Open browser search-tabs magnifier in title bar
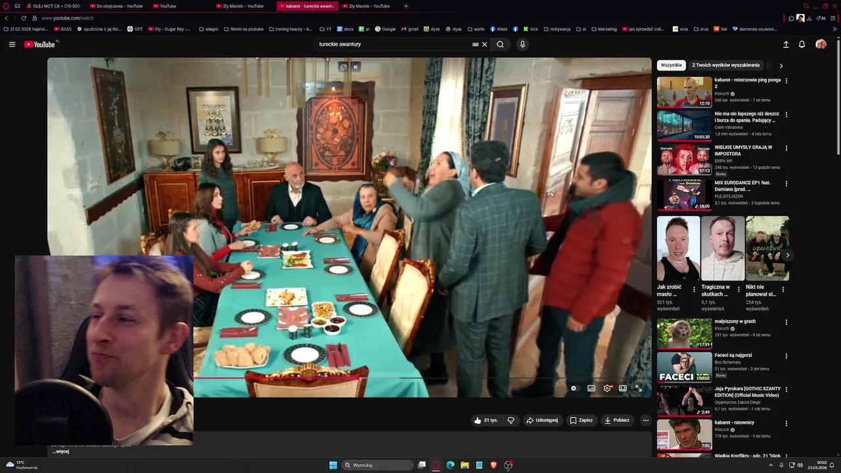Viewport: 841px width, 473px height. pos(806,6)
